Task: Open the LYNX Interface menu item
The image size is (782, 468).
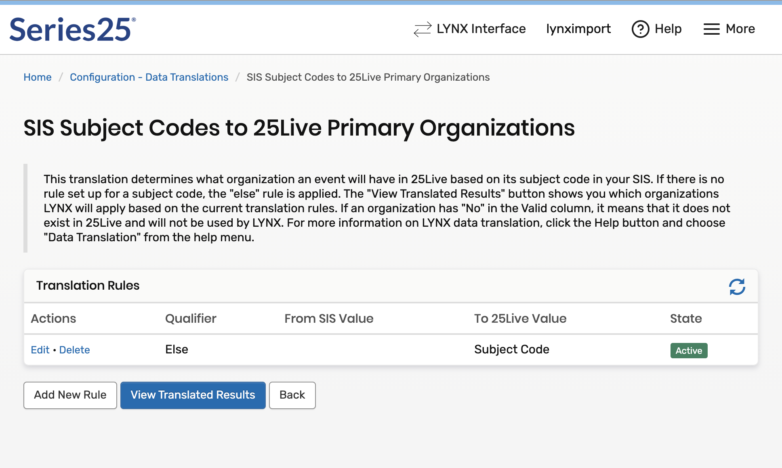Action: pos(481,29)
